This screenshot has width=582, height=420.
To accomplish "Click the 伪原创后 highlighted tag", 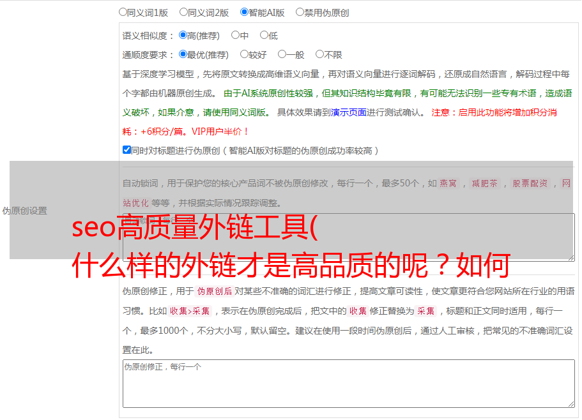I will [x=214, y=291].
